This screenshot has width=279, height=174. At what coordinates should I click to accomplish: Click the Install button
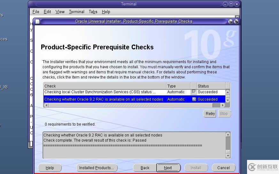click(196, 168)
